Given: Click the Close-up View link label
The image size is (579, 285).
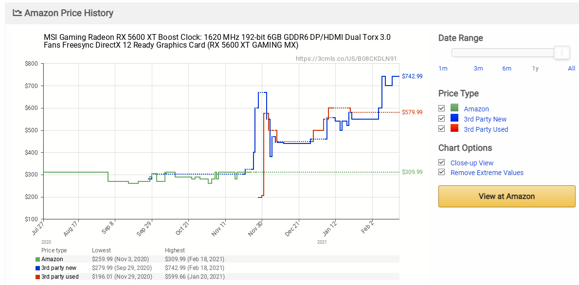Looking at the screenshot, I should [472, 163].
